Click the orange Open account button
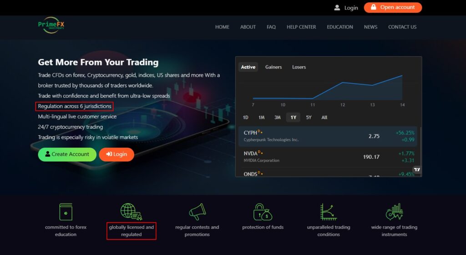 click(393, 7)
